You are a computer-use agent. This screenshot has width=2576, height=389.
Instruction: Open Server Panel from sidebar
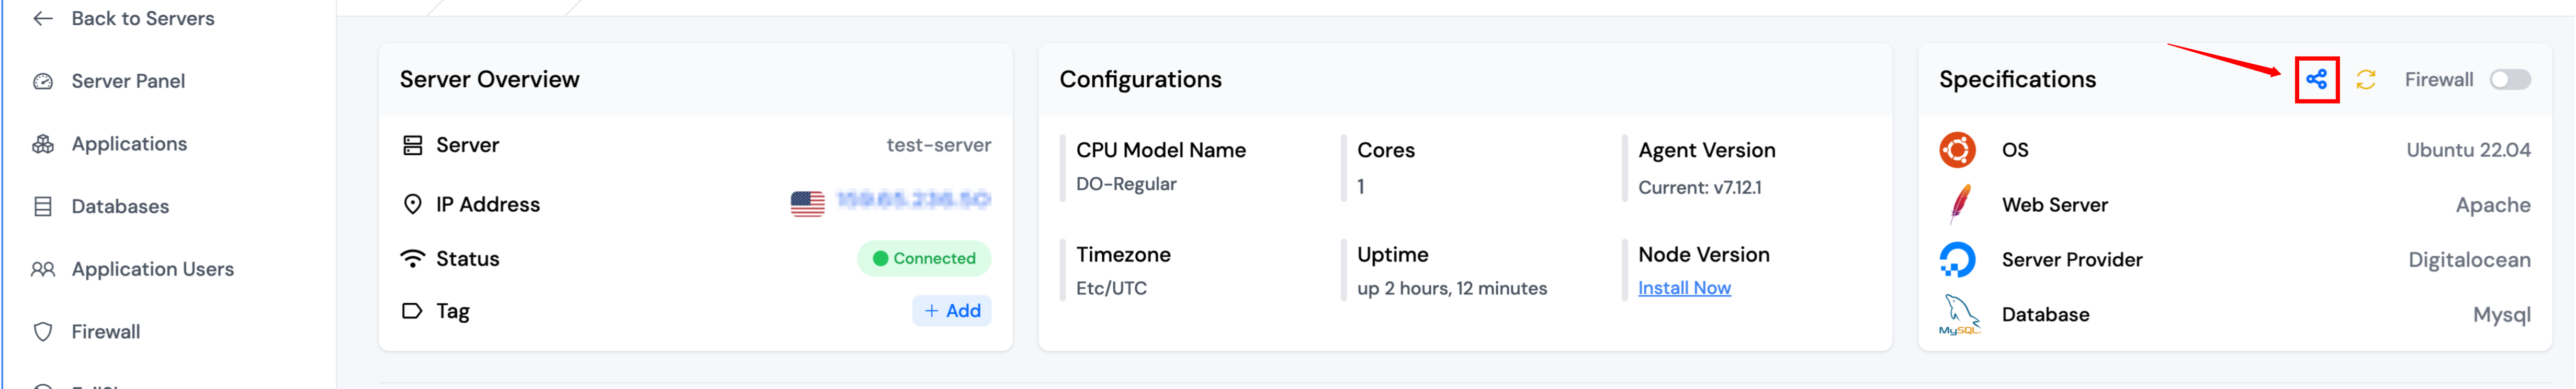128,81
